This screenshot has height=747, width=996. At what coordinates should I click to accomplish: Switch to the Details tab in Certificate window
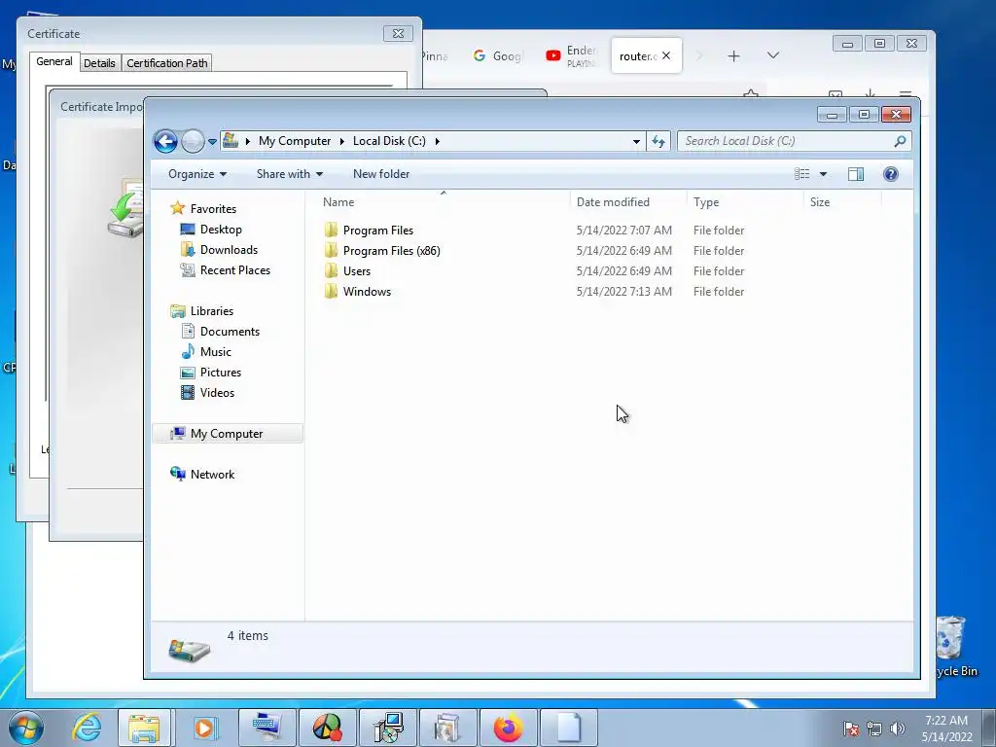coord(100,63)
